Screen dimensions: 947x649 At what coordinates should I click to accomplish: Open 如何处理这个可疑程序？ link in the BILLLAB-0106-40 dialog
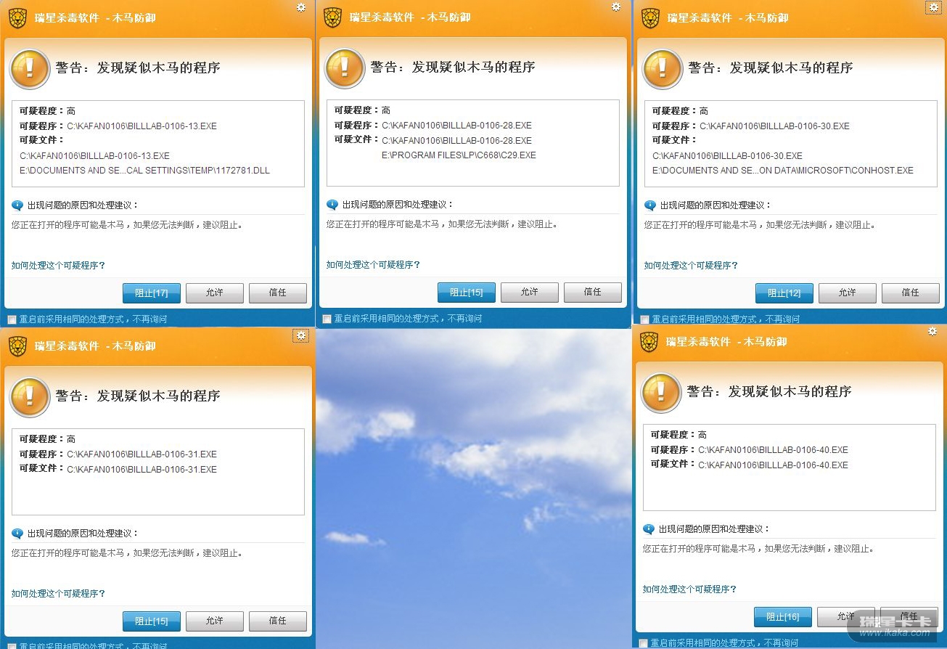690,589
